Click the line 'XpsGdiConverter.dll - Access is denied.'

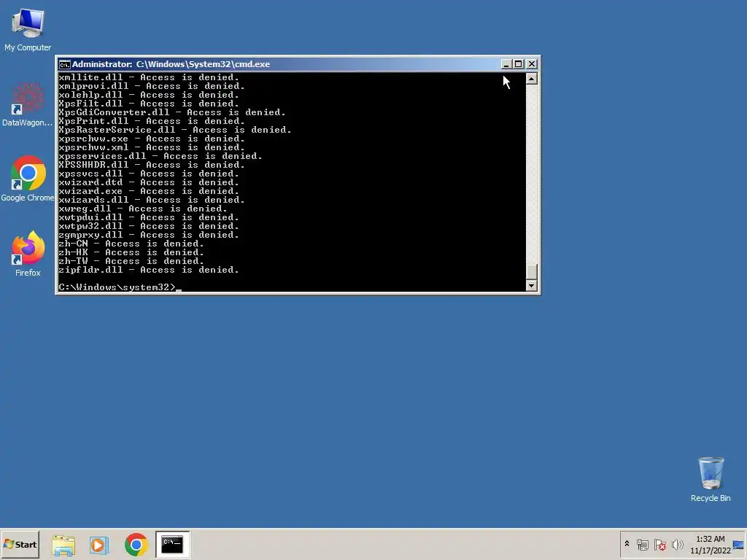tap(172, 112)
